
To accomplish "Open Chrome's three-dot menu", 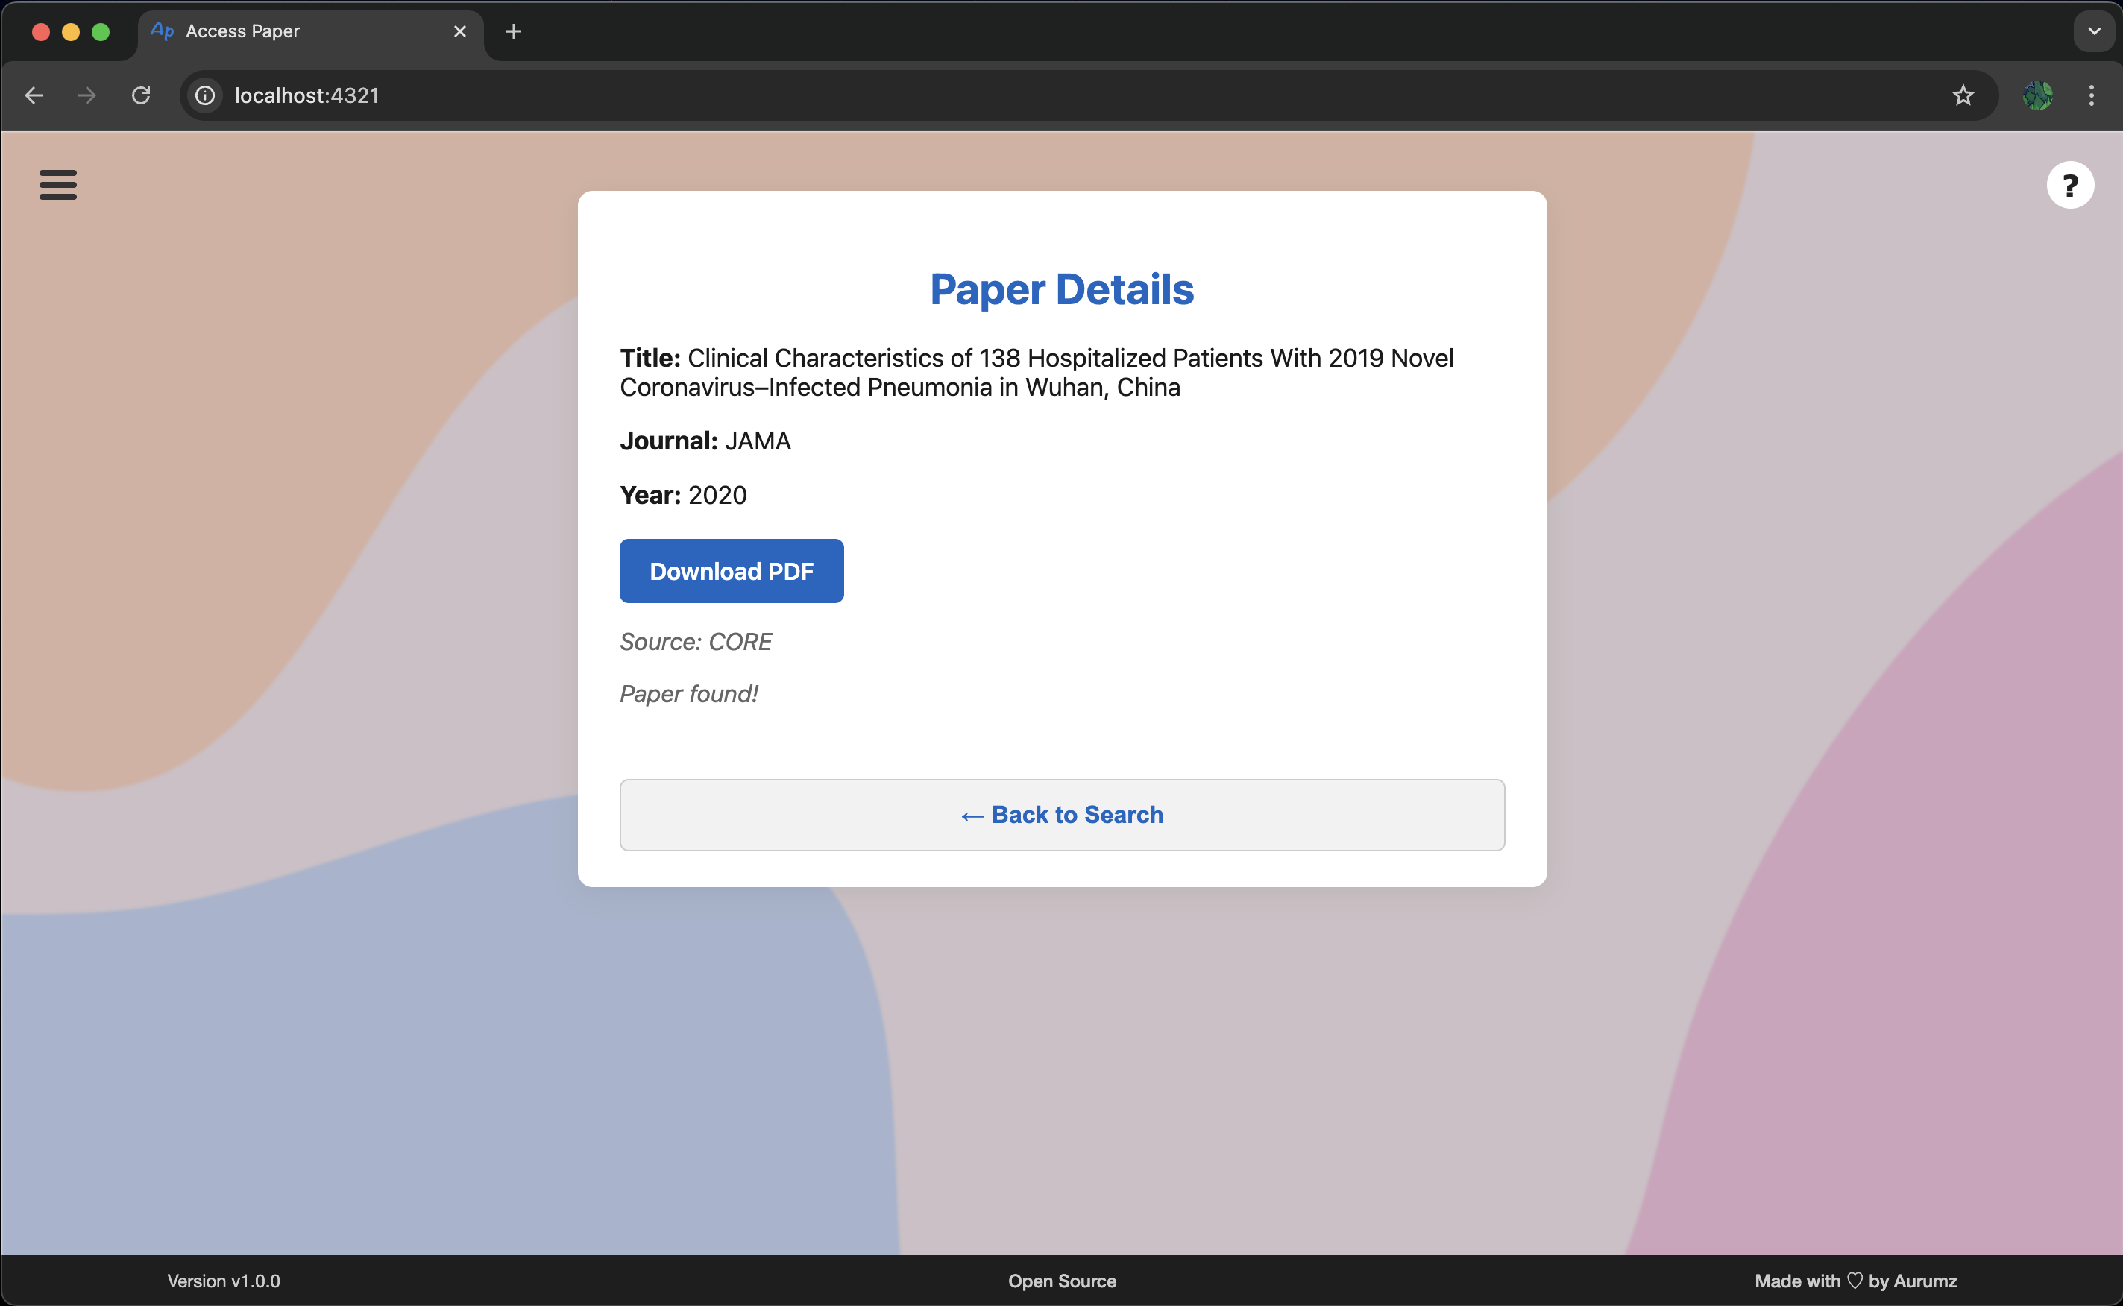I will click(x=2091, y=95).
